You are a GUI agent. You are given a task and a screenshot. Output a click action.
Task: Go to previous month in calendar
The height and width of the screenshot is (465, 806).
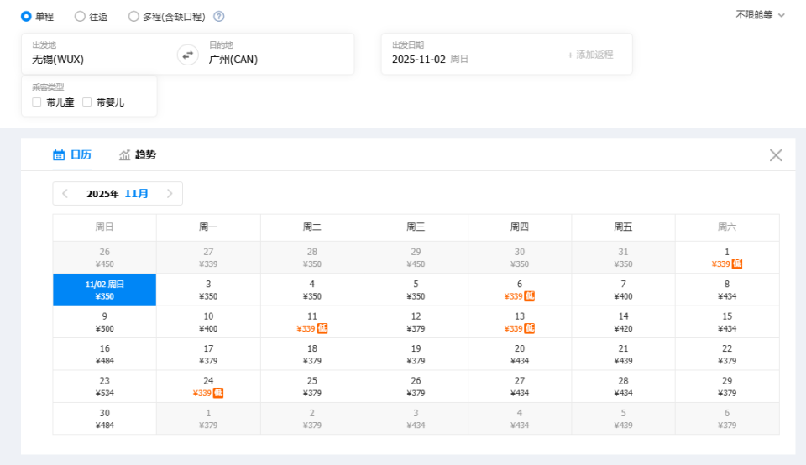tap(65, 194)
